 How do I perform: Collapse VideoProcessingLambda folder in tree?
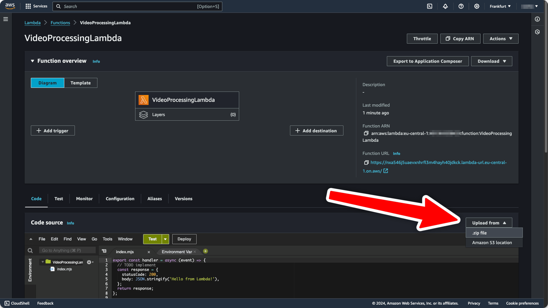[x=43, y=262]
